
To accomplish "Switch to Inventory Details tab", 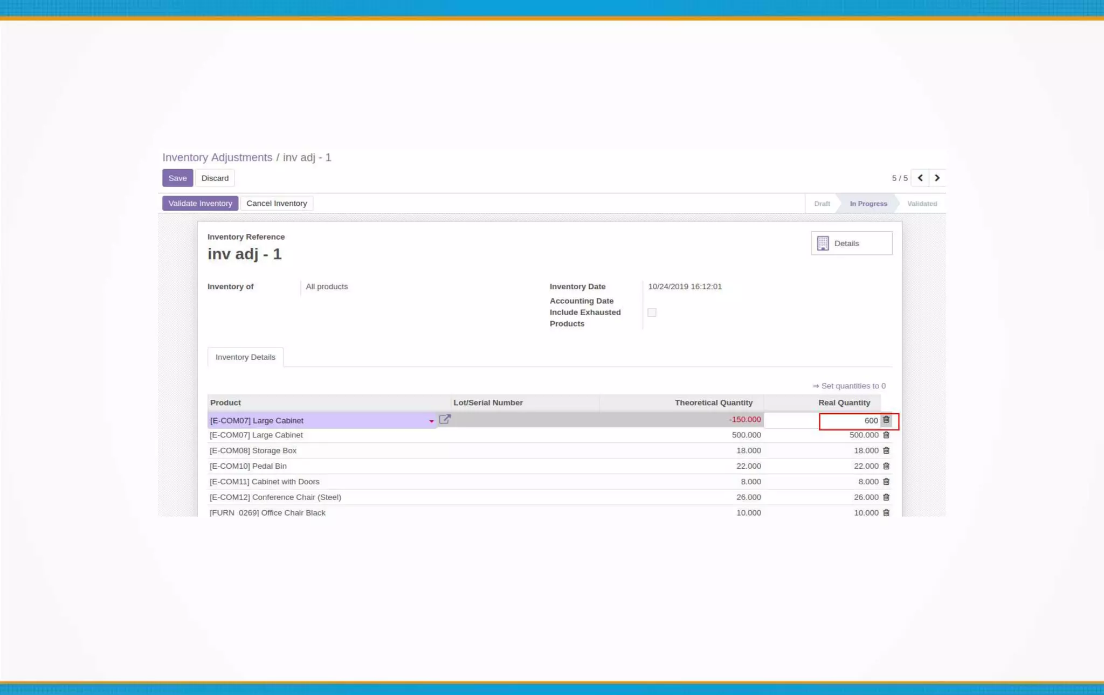I will coord(245,357).
